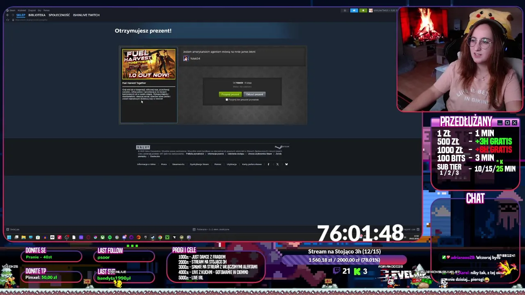Switch to the BIBLIOTEKA tab
The width and height of the screenshot is (525, 295).
click(x=37, y=15)
